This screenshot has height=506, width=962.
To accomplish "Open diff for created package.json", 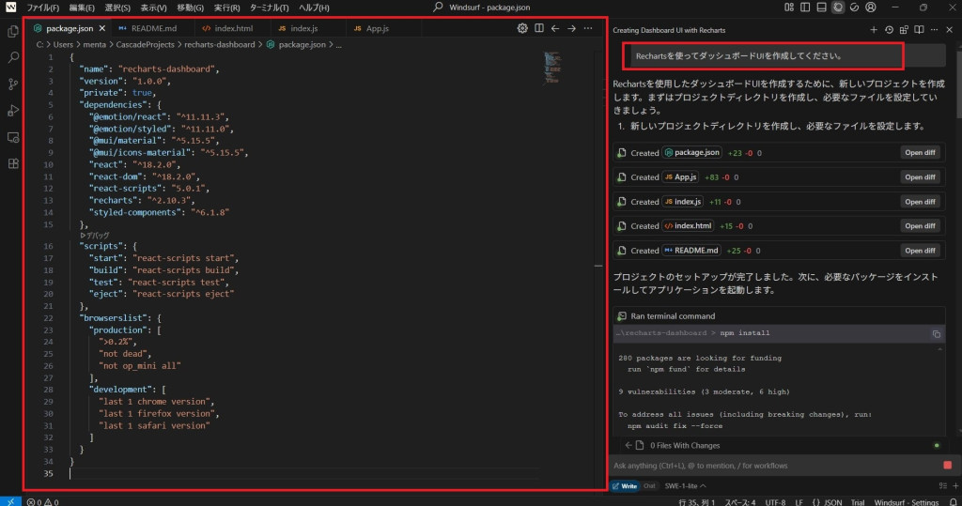I will coord(920,153).
